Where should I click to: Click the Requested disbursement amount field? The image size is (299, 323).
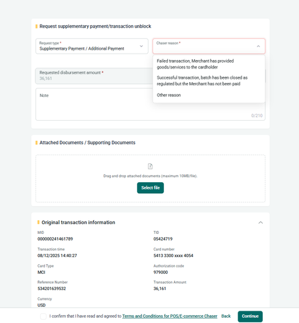(x=94, y=76)
